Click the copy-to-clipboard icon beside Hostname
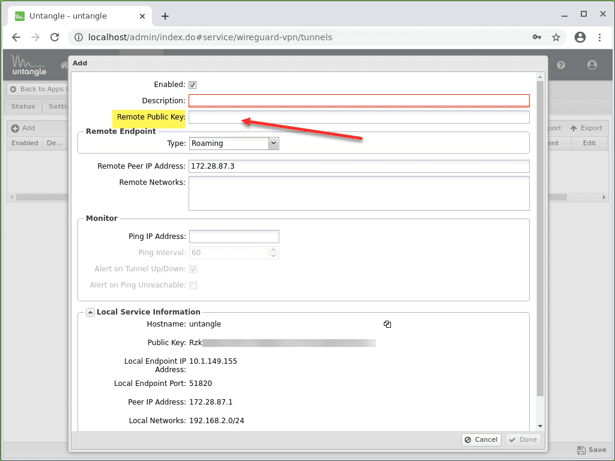Screen dimensions: 615x461 click(x=387, y=324)
